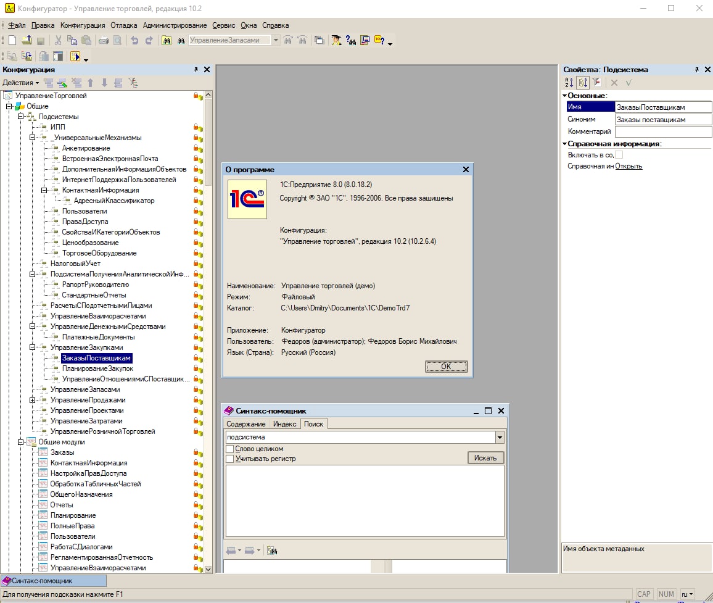Screen dimensions: 713x603
Task: Collapse the КонтактнаяИнформация node
Action: coord(44,190)
